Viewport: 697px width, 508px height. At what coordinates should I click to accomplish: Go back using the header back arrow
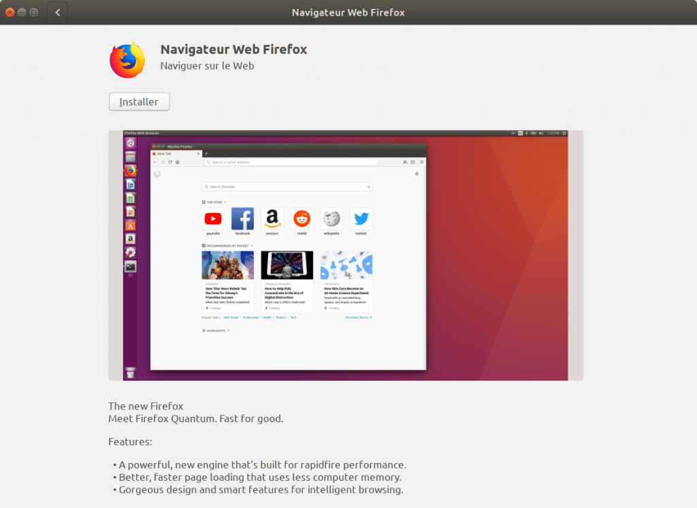58,12
